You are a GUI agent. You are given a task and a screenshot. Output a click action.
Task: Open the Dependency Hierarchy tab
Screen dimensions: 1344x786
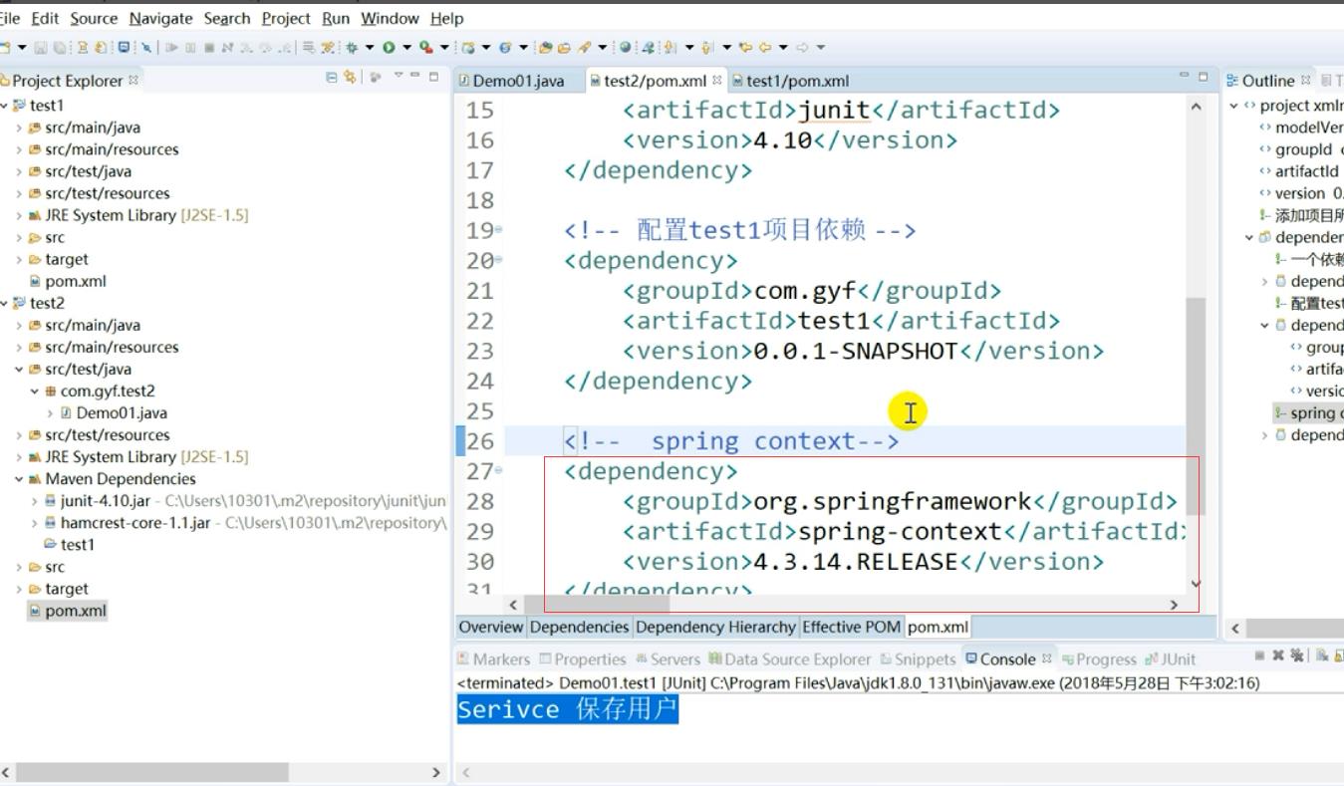715,627
